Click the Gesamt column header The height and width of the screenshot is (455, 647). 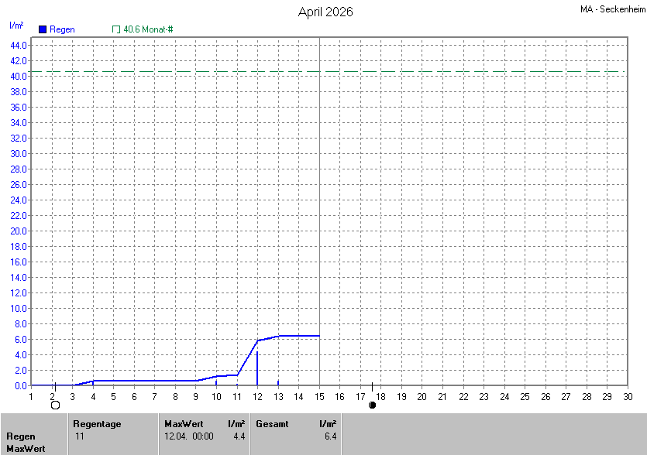point(272,424)
